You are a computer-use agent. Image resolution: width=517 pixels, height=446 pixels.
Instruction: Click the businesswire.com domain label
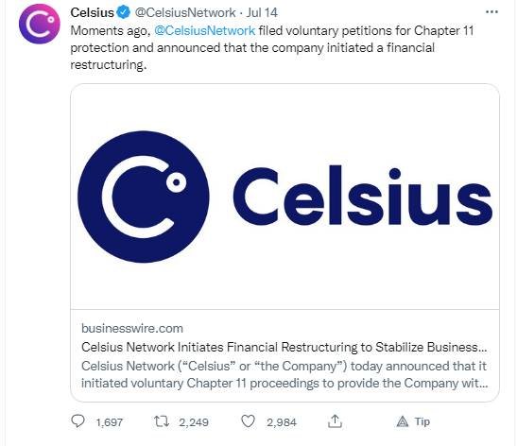[132, 328]
